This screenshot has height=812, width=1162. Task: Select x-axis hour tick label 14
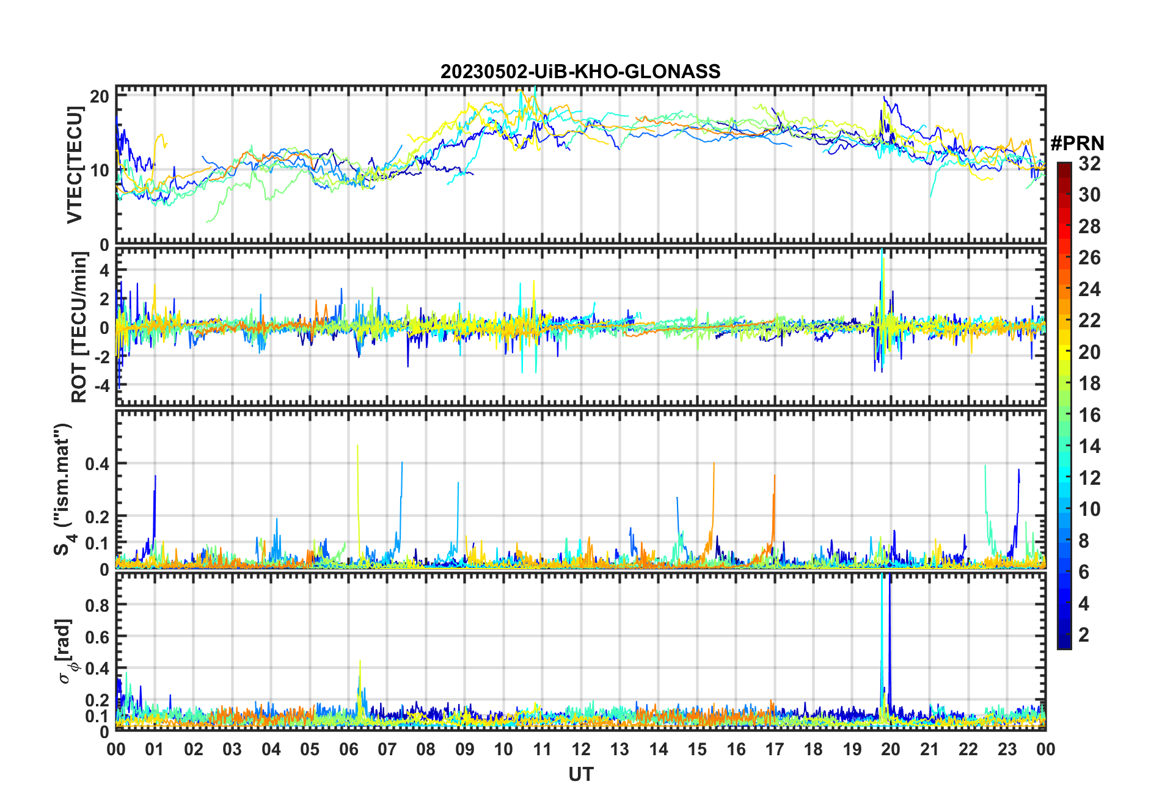(659, 749)
